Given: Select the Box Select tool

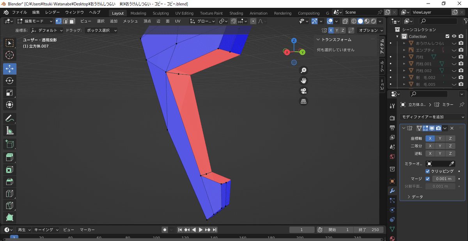Looking at the screenshot, I should click(10, 43).
